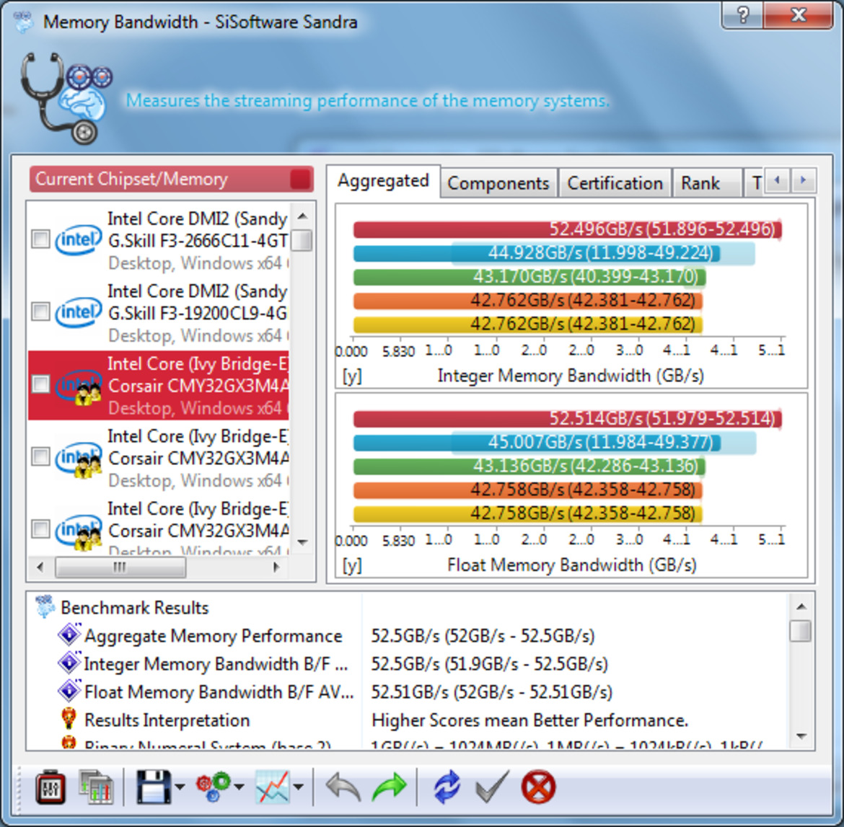
Task: Click the Float Memory Bandwidth chart [y] label
Action: pyautogui.click(x=353, y=565)
